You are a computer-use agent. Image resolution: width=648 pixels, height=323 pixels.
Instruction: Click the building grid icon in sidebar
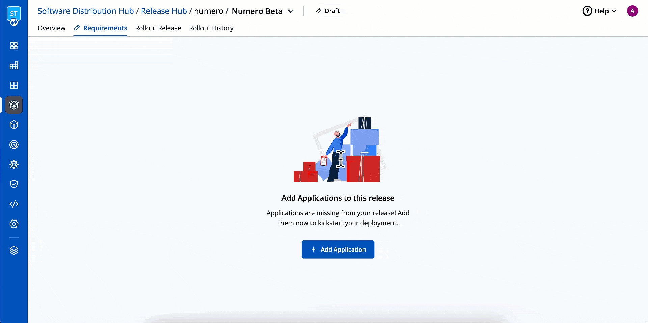[x=14, y=66]
